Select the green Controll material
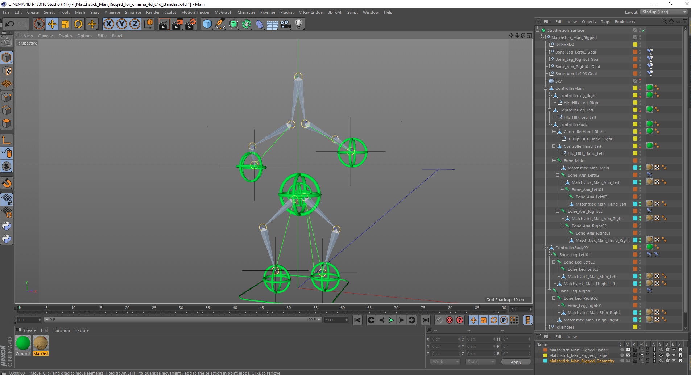 (x=23, y=345)
